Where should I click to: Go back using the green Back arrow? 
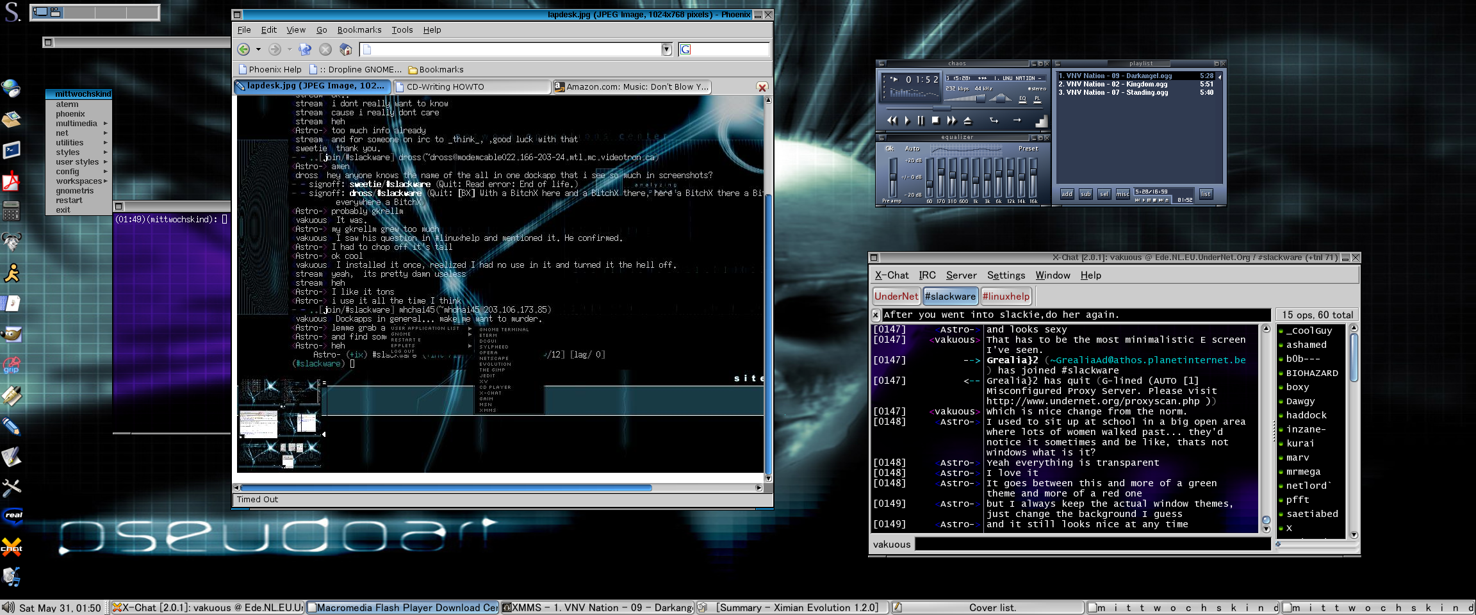[243, 49]
